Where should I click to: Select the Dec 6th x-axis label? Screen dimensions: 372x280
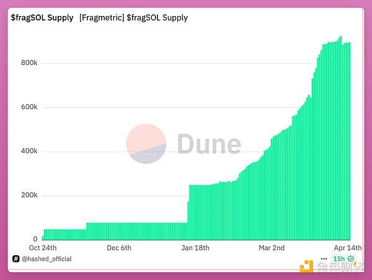point(119,248)
